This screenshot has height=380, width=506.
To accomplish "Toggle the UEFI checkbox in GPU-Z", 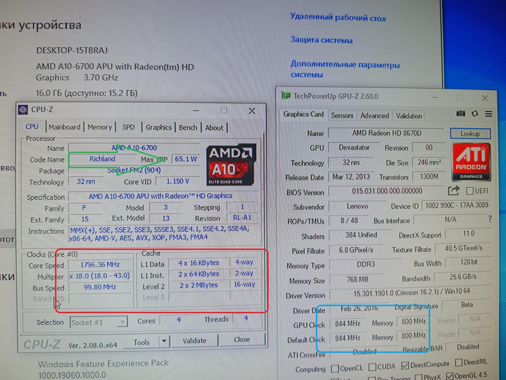I will (470, 191).
